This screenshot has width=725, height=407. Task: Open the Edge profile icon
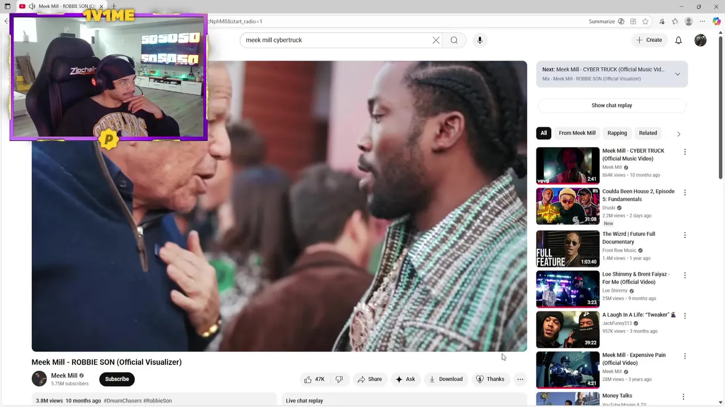tap(689, 21)
